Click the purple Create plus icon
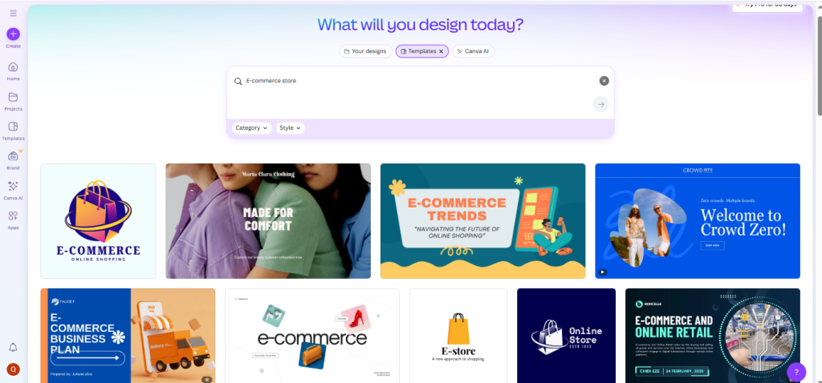This screenshot has height=383, width=822. click(13, 34)
